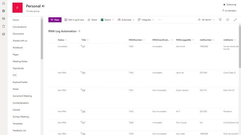The height and width of the screenshot is (135, 241).
Task: Expand the Export dropdown
Action: (x=107, y=20)
